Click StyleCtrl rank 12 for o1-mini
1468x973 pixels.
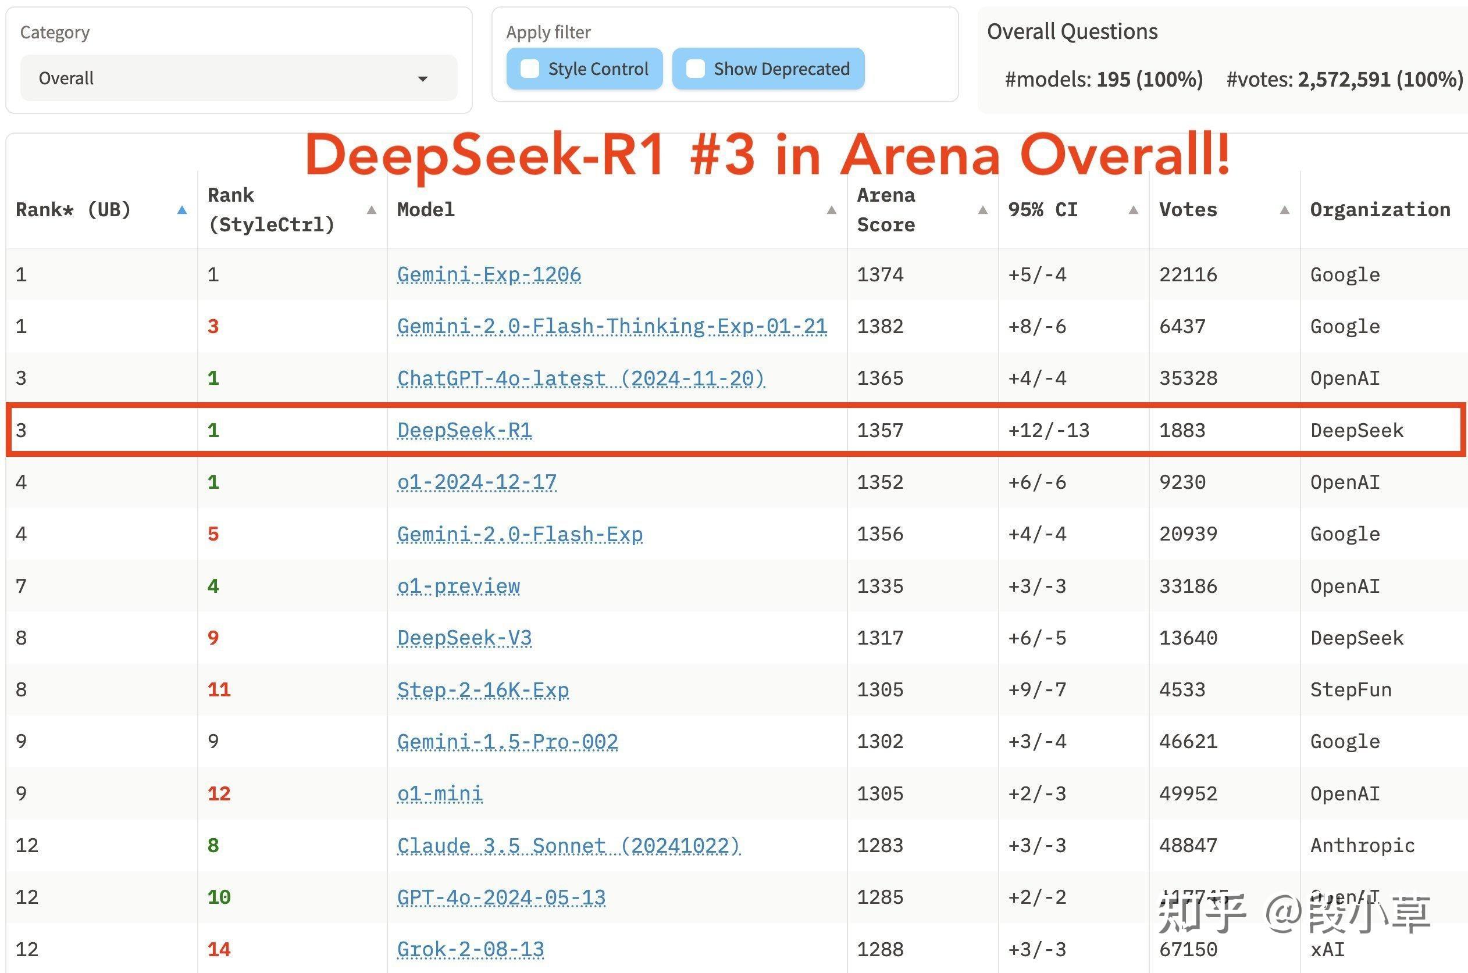pos(219,793)
